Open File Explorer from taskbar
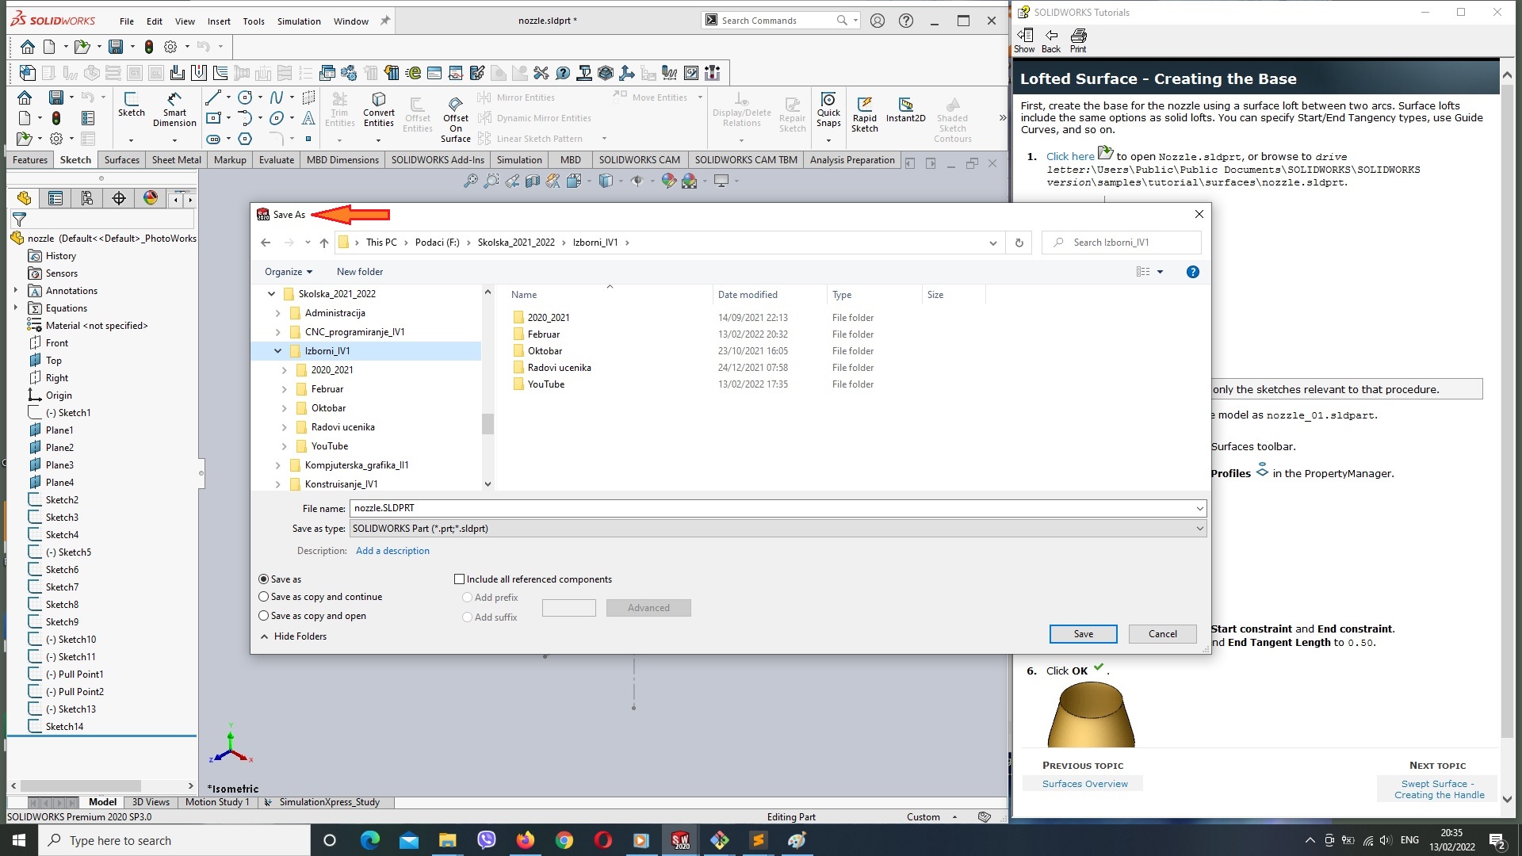The width and height of the screenshot is (1522, 856). tap(448, 840)
